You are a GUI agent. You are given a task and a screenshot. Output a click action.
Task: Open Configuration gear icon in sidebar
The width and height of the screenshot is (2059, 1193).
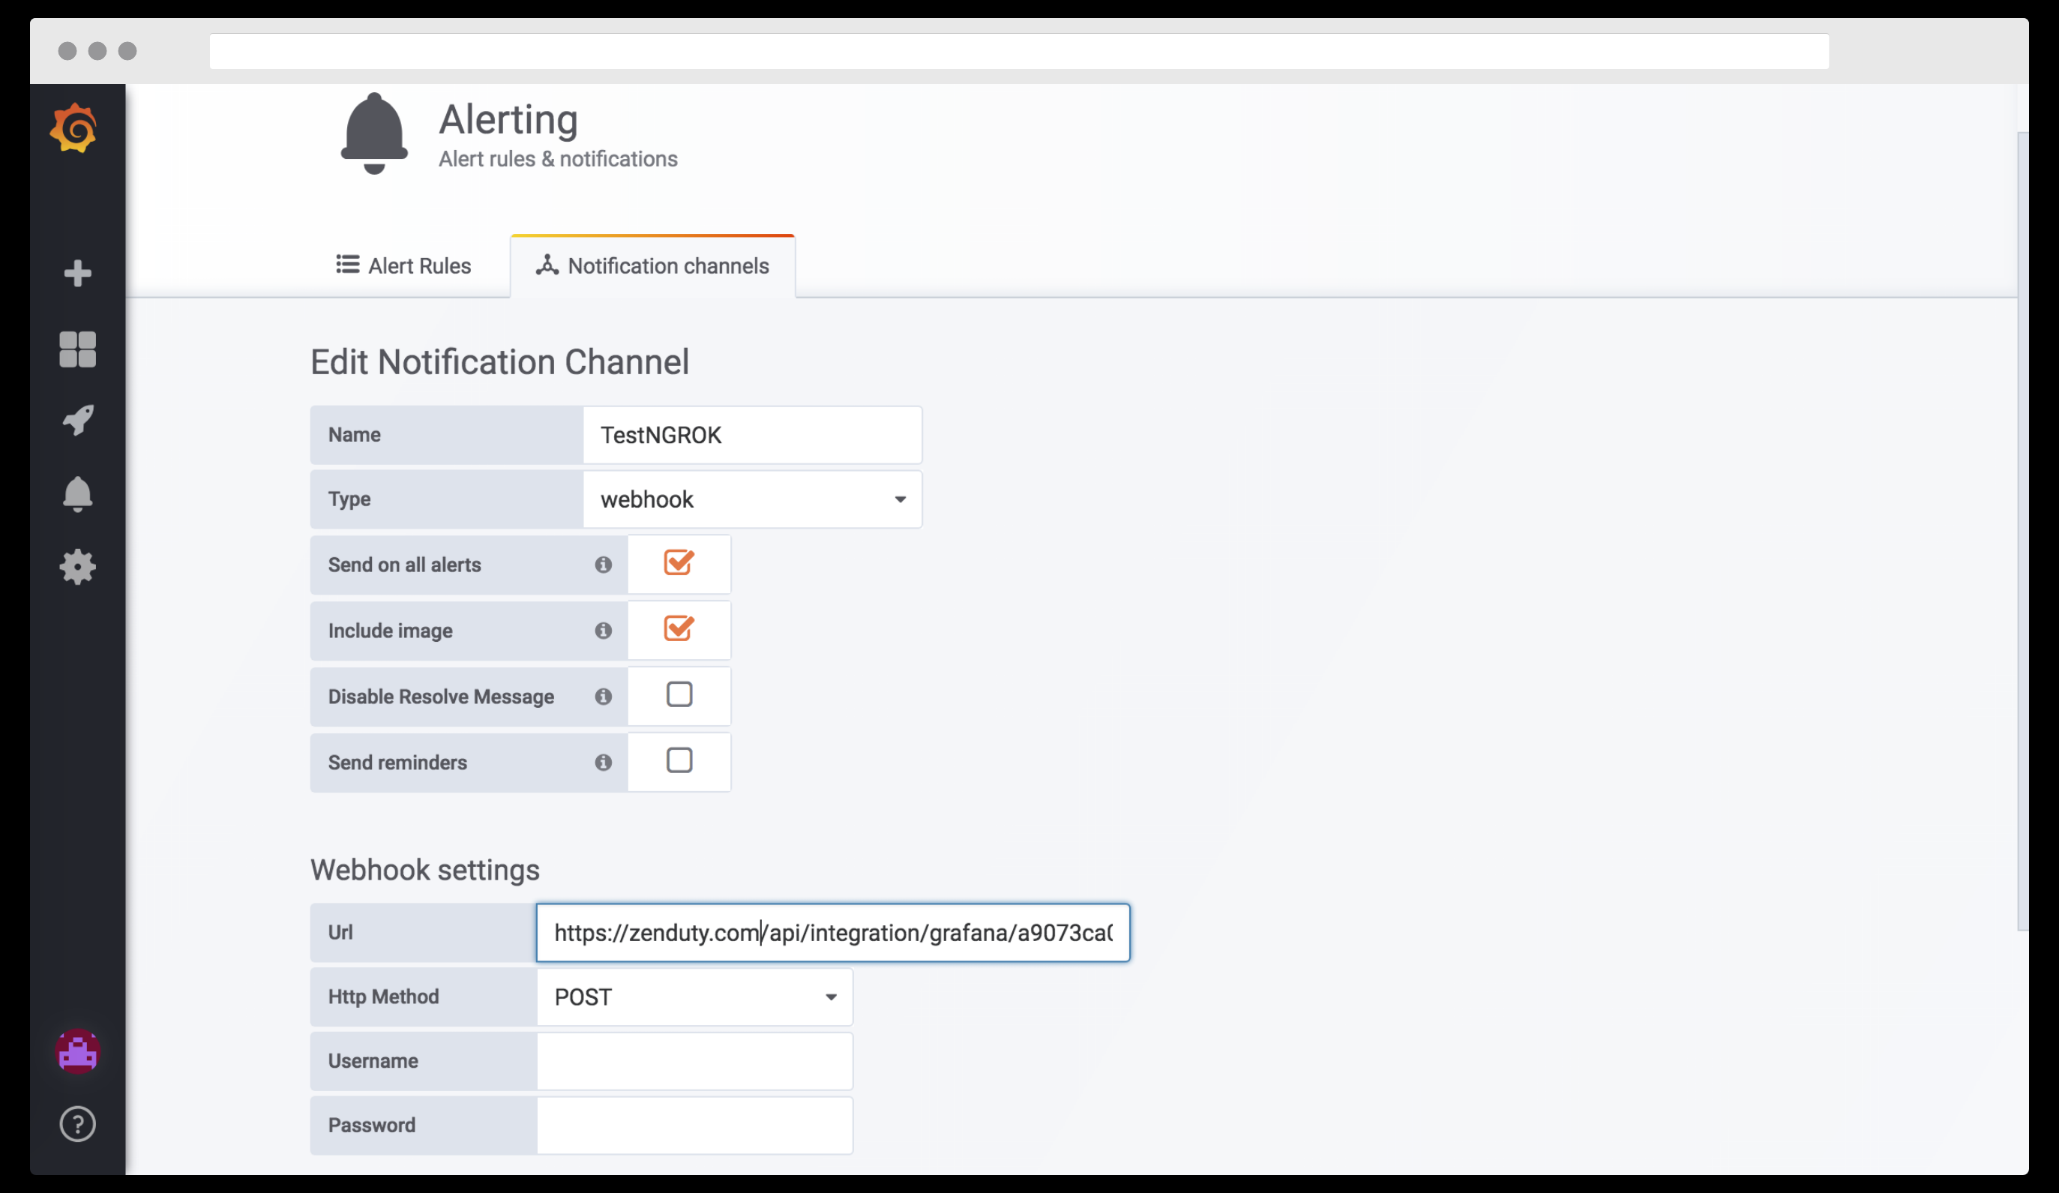point(78,566)
